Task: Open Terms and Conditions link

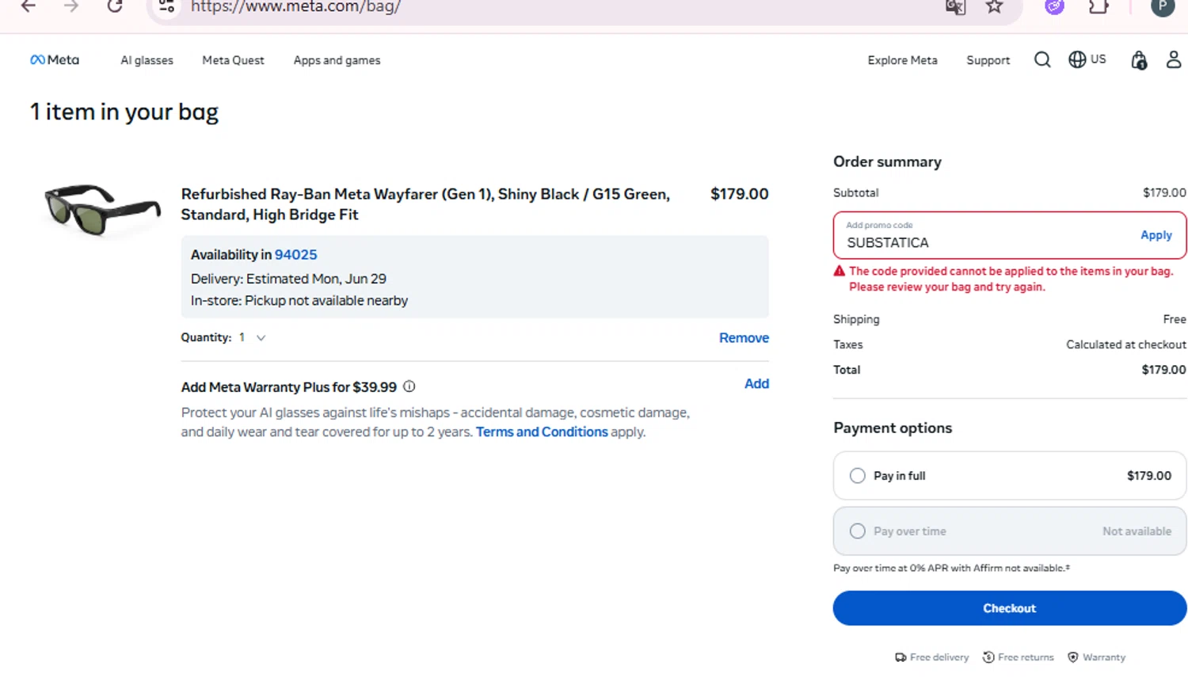Action: pyautogui.click(x=542, y=432)
